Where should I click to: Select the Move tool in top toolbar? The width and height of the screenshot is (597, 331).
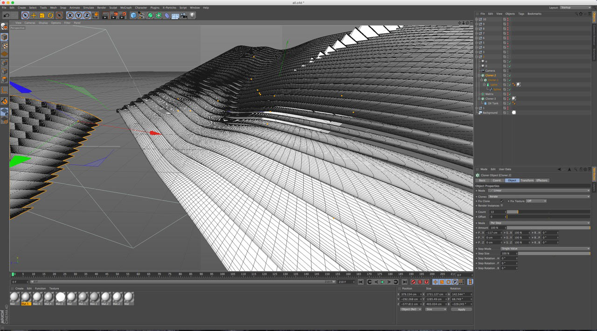tap(34, 15)
